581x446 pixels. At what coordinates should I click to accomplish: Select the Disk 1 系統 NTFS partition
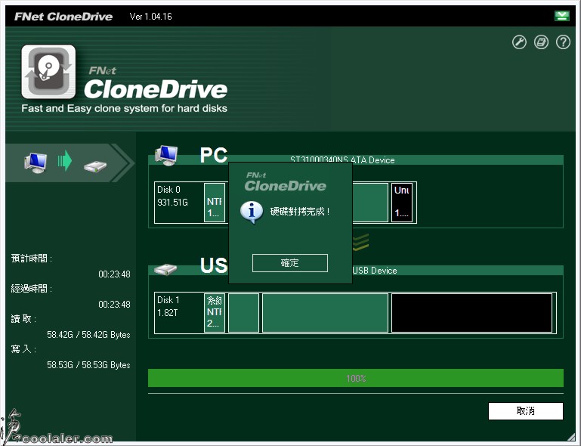[x=215, y=312]
